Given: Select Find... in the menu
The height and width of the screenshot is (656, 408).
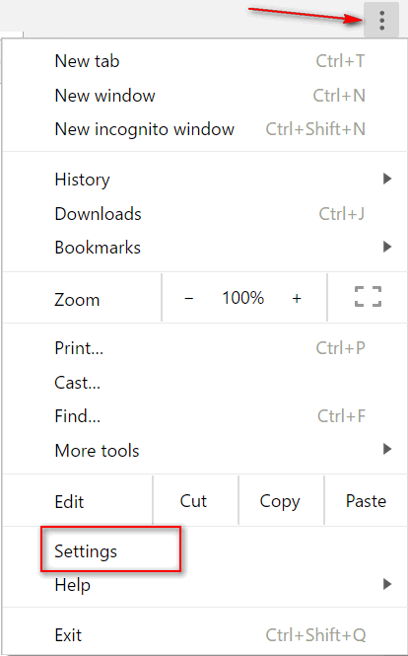Looking at the screenshot, I should [205, 416].
